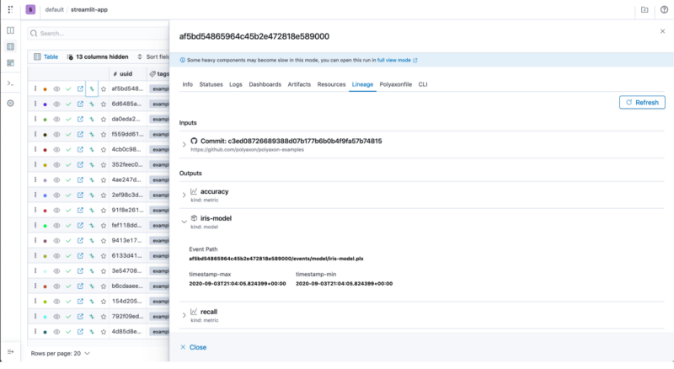Open the polyaxon-examples GitHub URL

click(247, 150)
